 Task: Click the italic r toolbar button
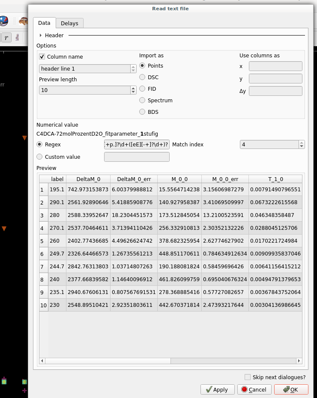click(6, 38)
